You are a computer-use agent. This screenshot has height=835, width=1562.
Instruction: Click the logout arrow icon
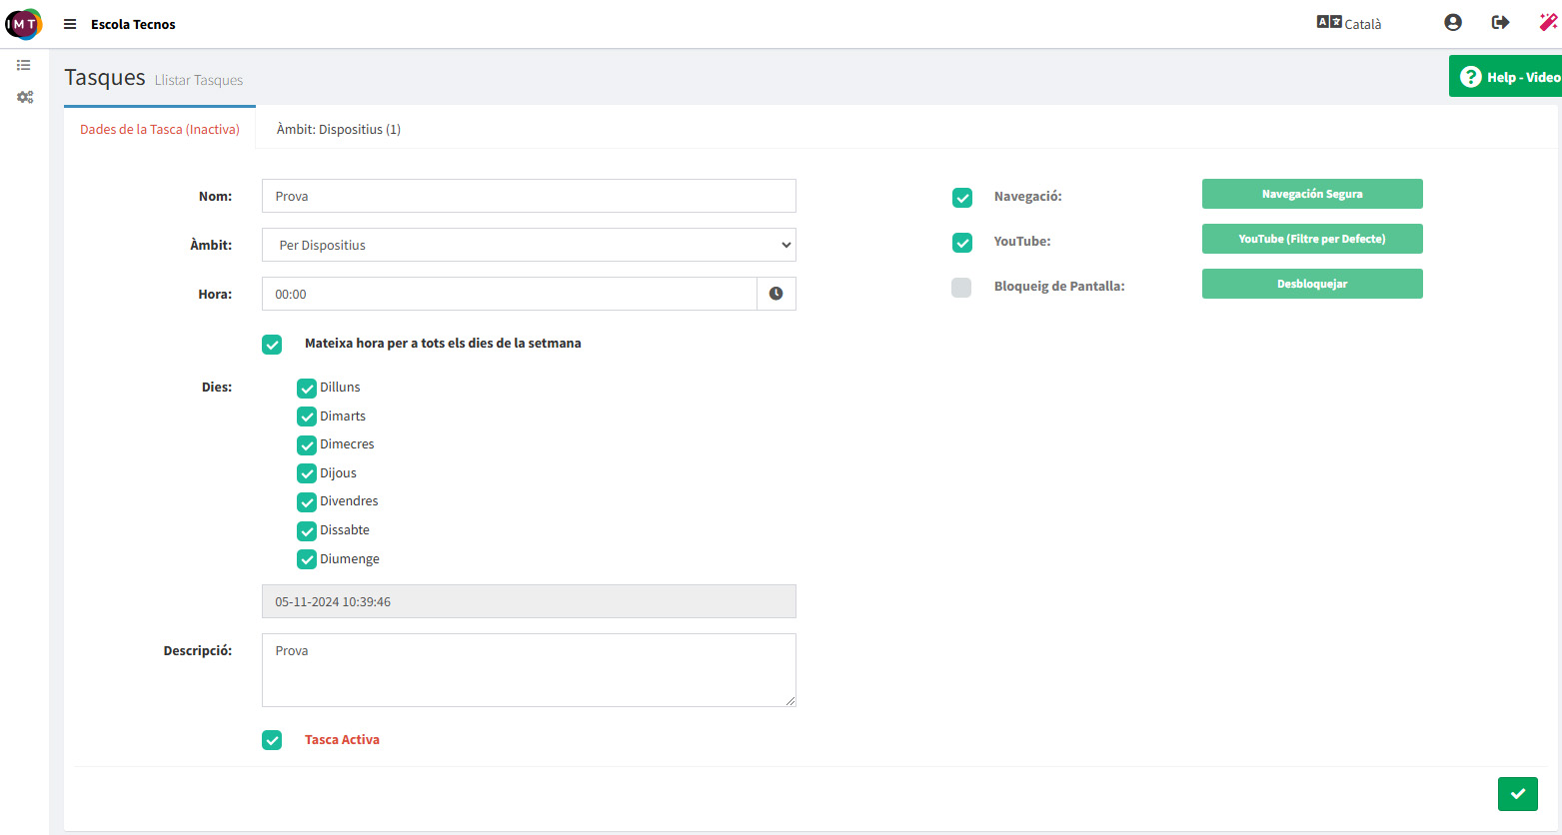pos(1500,22)
